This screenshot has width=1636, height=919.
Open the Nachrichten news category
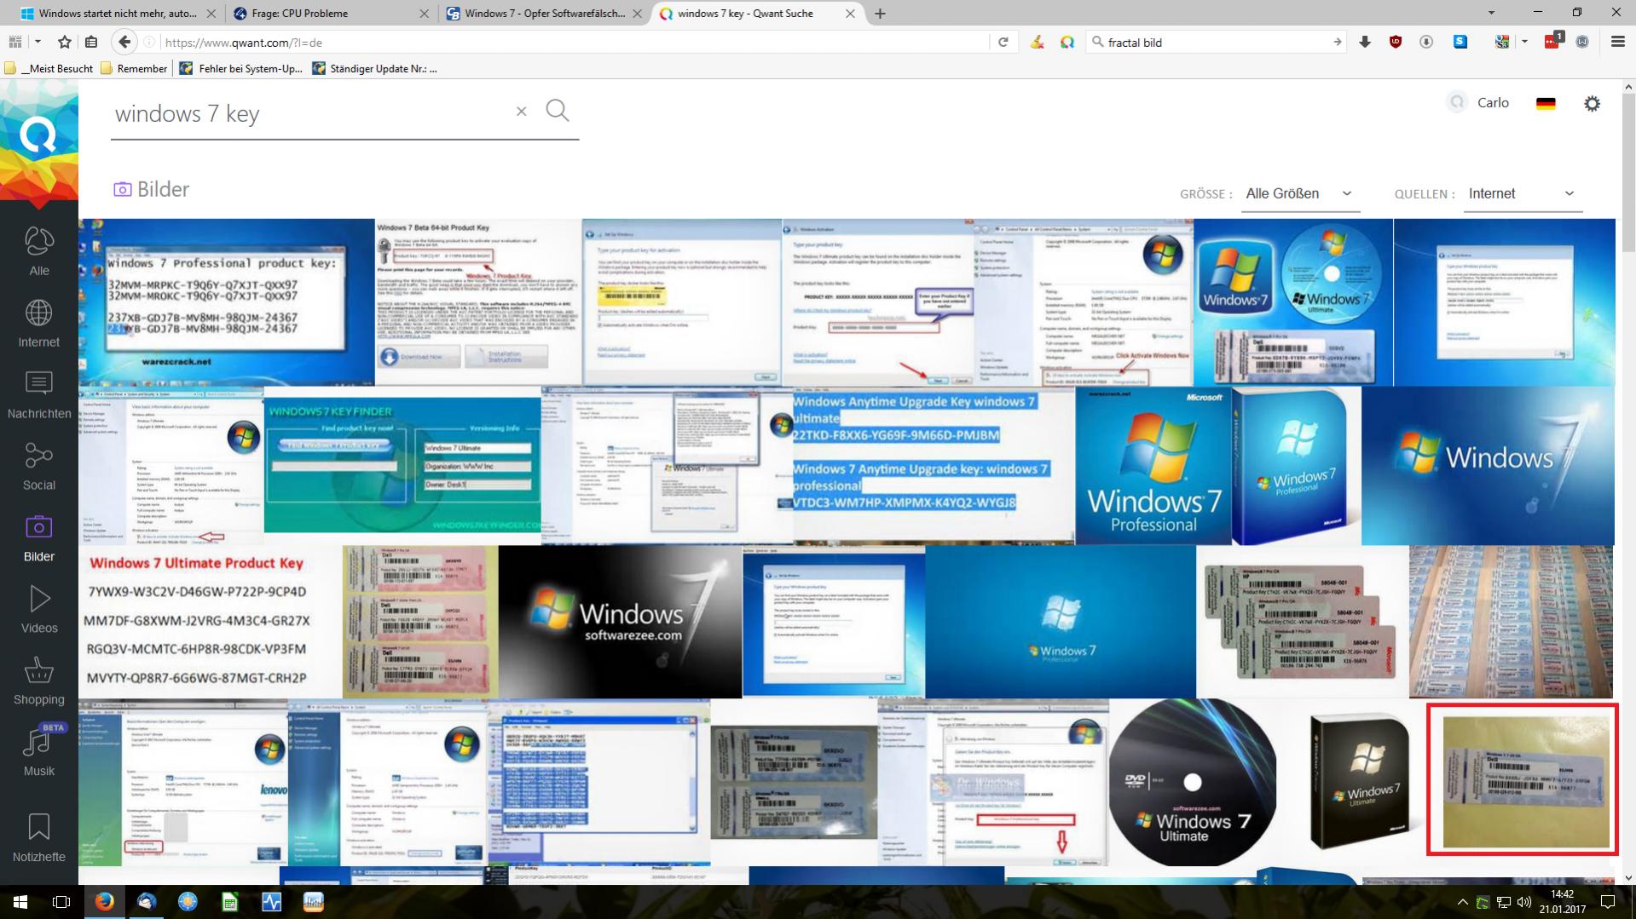[x=38, y=395]
